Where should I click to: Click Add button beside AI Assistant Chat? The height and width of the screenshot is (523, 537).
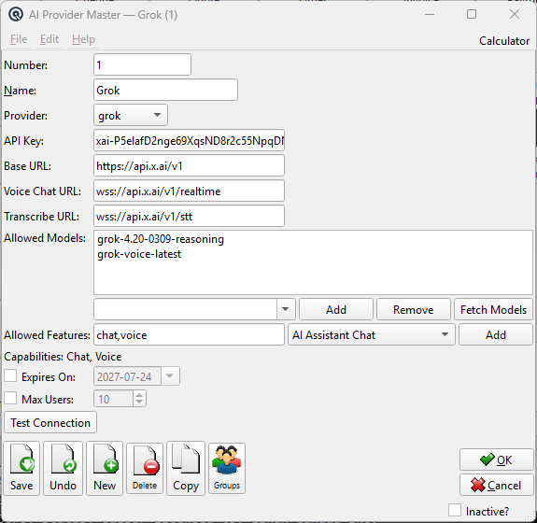(x=496, y=334)
